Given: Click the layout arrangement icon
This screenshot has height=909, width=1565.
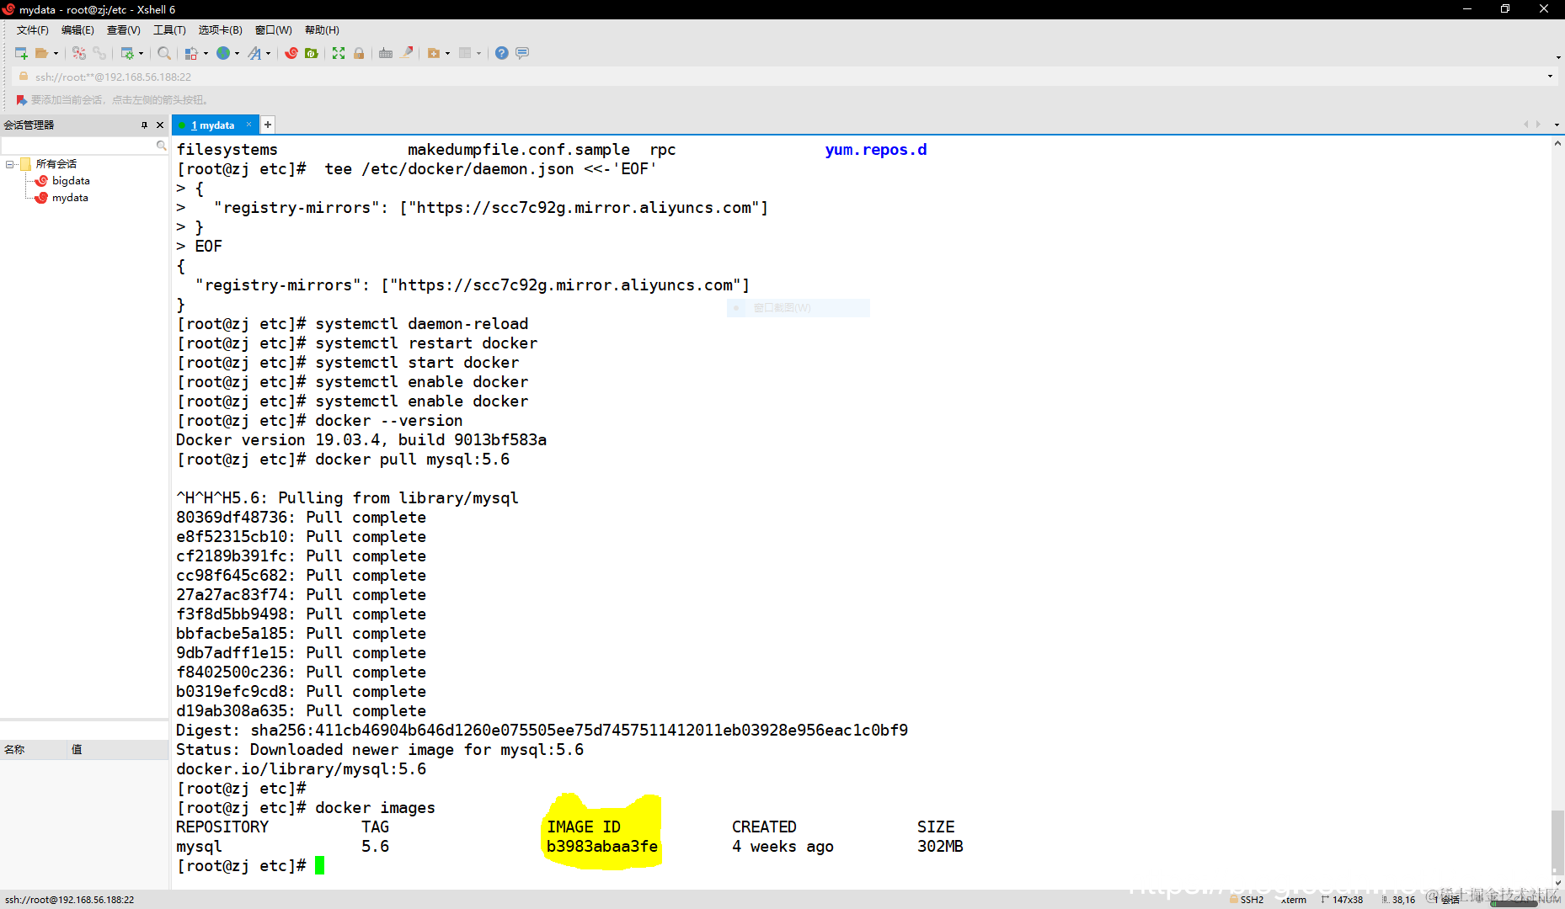Looking at the screenshot, I should point(465,53).
